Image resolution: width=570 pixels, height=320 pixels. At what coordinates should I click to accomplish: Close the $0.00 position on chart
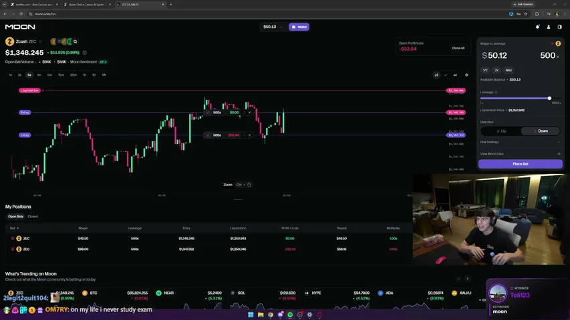[249, 113]
